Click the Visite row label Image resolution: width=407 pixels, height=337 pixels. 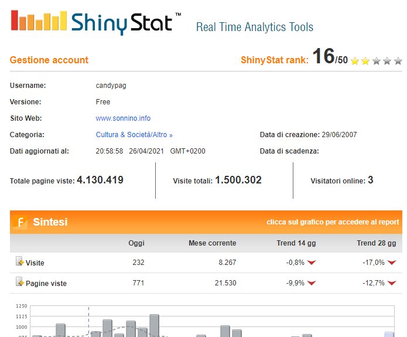coord(35,263)
